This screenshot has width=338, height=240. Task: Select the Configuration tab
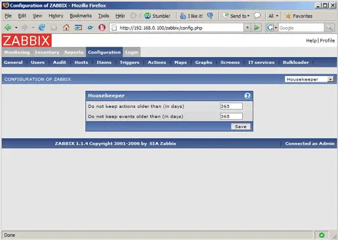click(x=104, y=52)
